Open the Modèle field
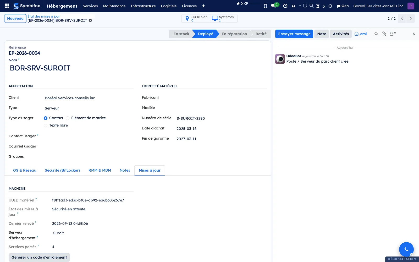Image resolution: width=419 pixels, height=262 pixels. click(x=221, y=108)
